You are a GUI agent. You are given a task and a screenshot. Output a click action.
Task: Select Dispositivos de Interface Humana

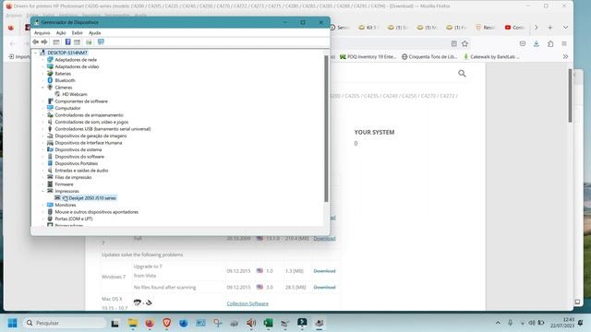click(x=89, y=143)
